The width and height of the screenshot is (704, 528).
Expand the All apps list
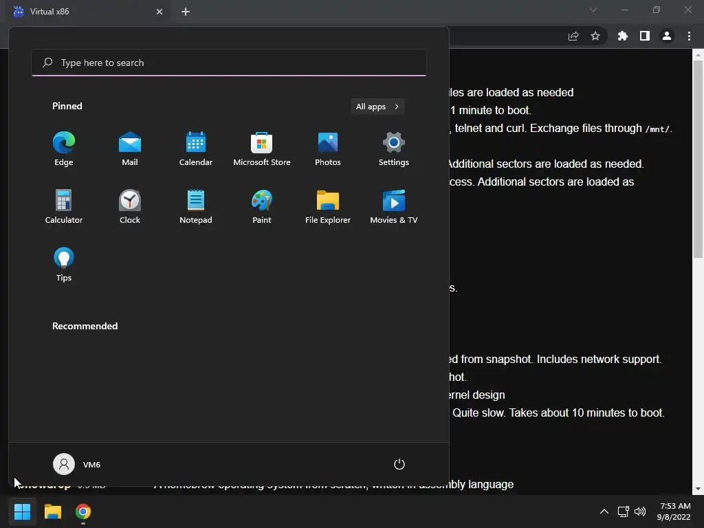click(377, 107)
